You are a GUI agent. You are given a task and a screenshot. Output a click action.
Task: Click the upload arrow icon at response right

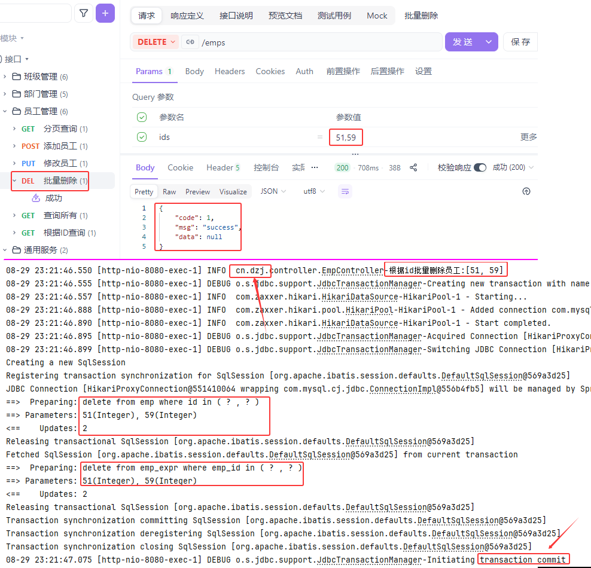(x=526, y=191)
